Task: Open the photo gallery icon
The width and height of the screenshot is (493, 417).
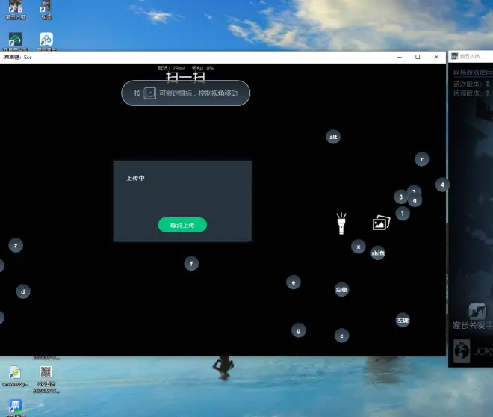Action: pos(381,223)
